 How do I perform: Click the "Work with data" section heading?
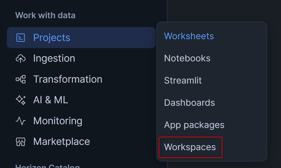coord(45,15)
